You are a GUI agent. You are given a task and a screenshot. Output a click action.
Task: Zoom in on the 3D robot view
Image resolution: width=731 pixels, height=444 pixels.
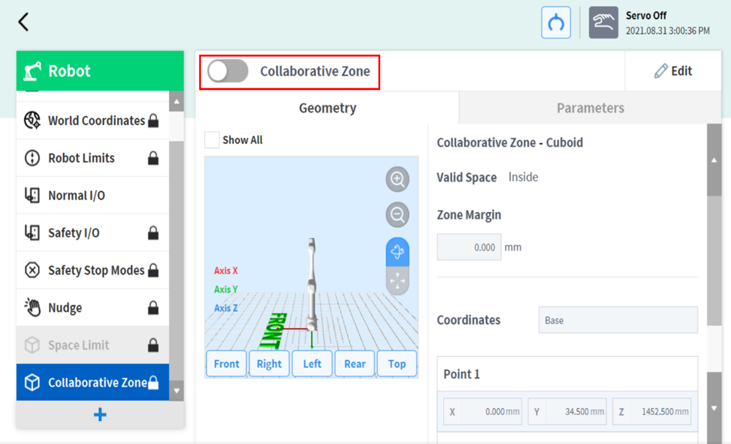[x=397, y=179]
